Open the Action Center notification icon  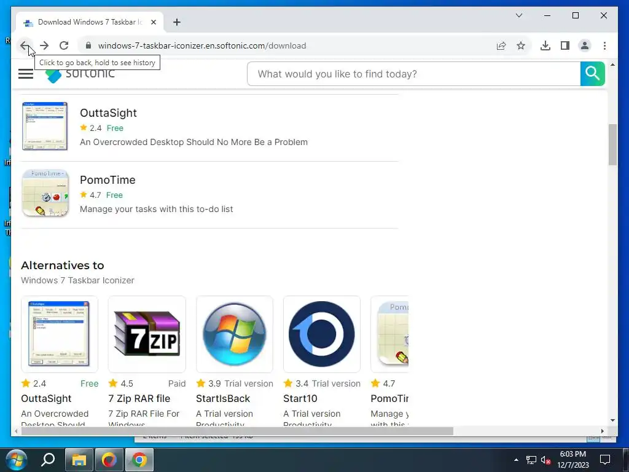(604, 460)
